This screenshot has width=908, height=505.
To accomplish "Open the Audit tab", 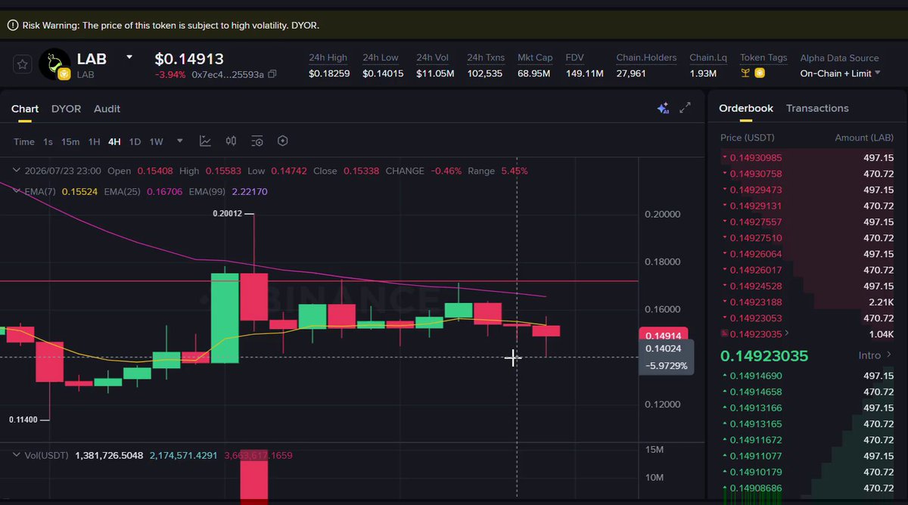I will 107,109.
